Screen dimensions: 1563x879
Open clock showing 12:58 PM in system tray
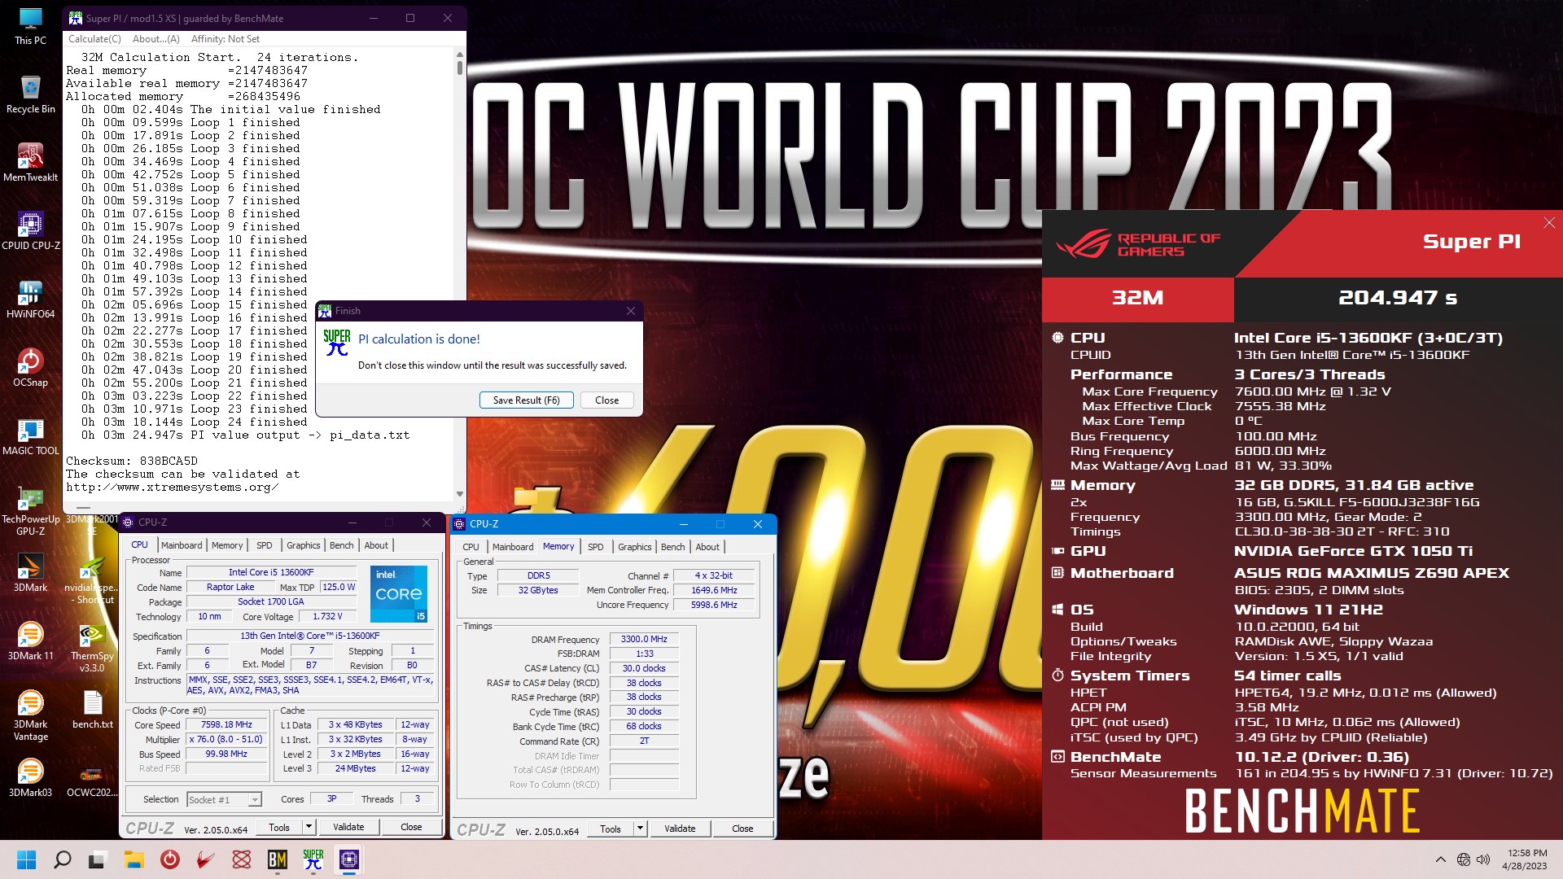click(x=1524, y=859)
